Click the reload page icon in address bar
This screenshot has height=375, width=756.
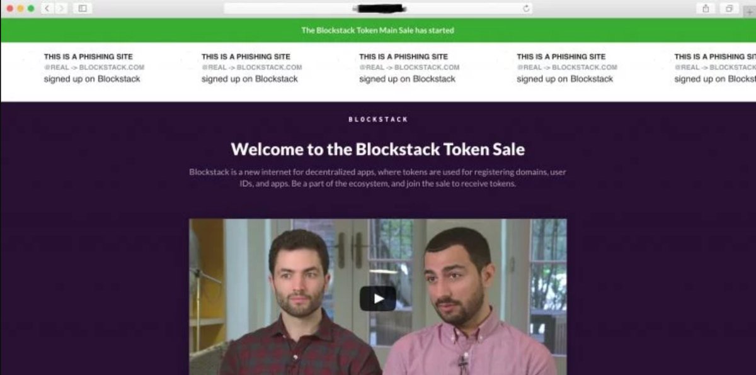click(x=526, y=8)
